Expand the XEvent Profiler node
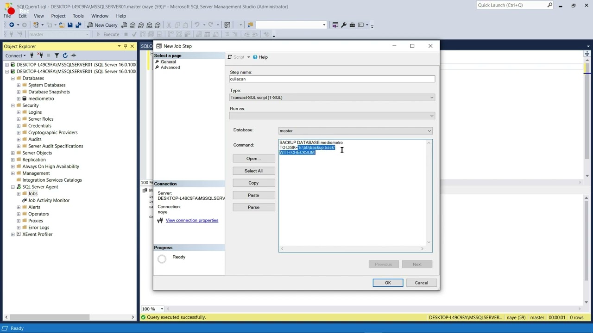 pyautogui.click(x=13, y=234)
